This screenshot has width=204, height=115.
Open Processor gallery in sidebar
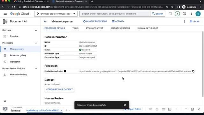point(18,55)
